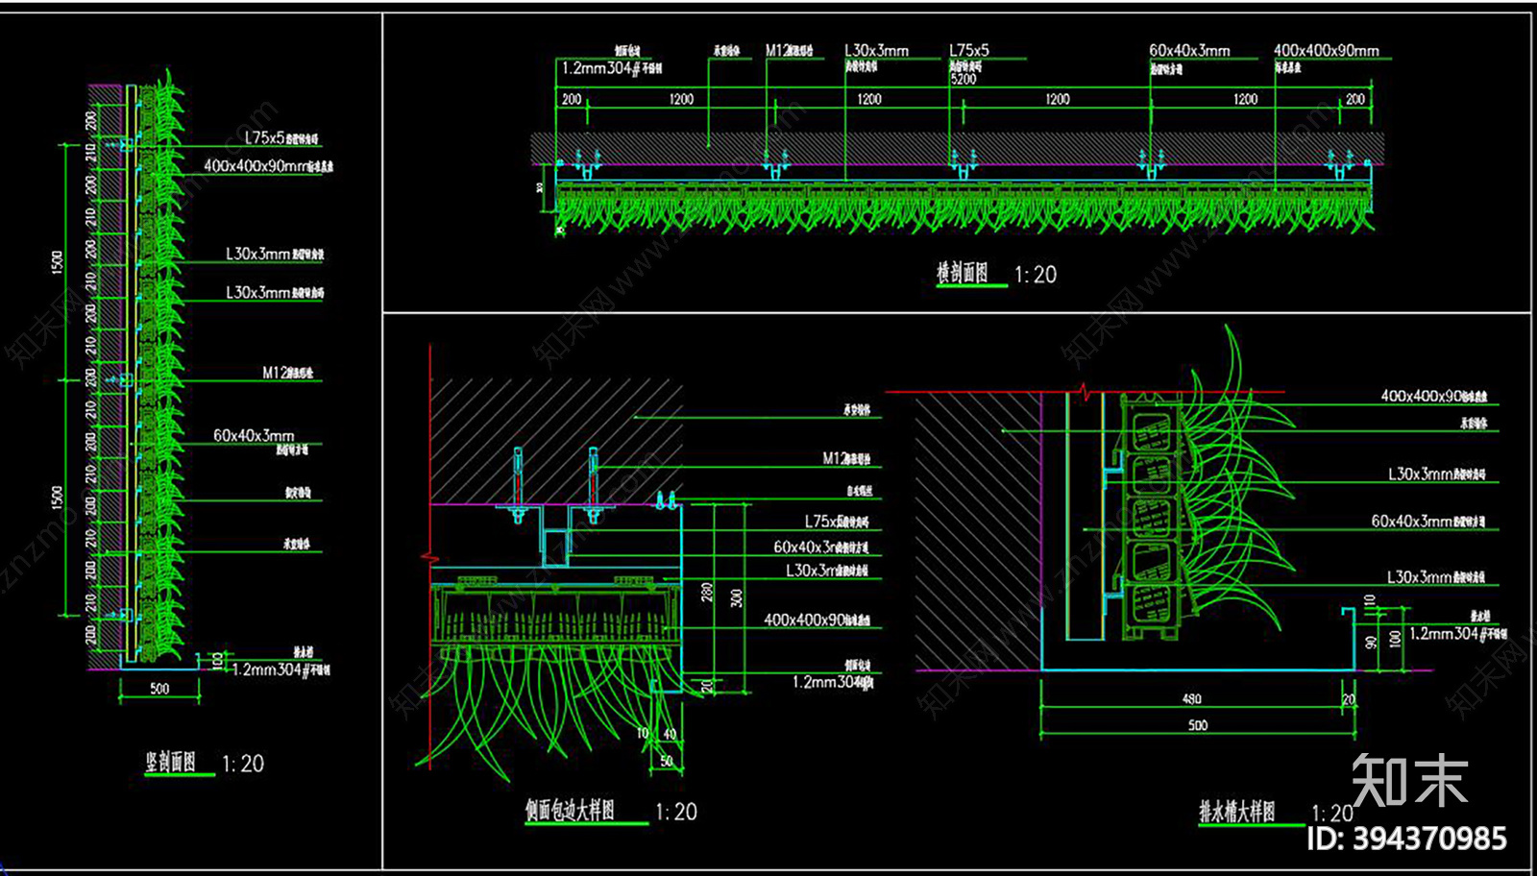Select the 400x400x90mm label in 横剖面图
Viewport: 1537px width, 876px height.
click(1327, 50)
